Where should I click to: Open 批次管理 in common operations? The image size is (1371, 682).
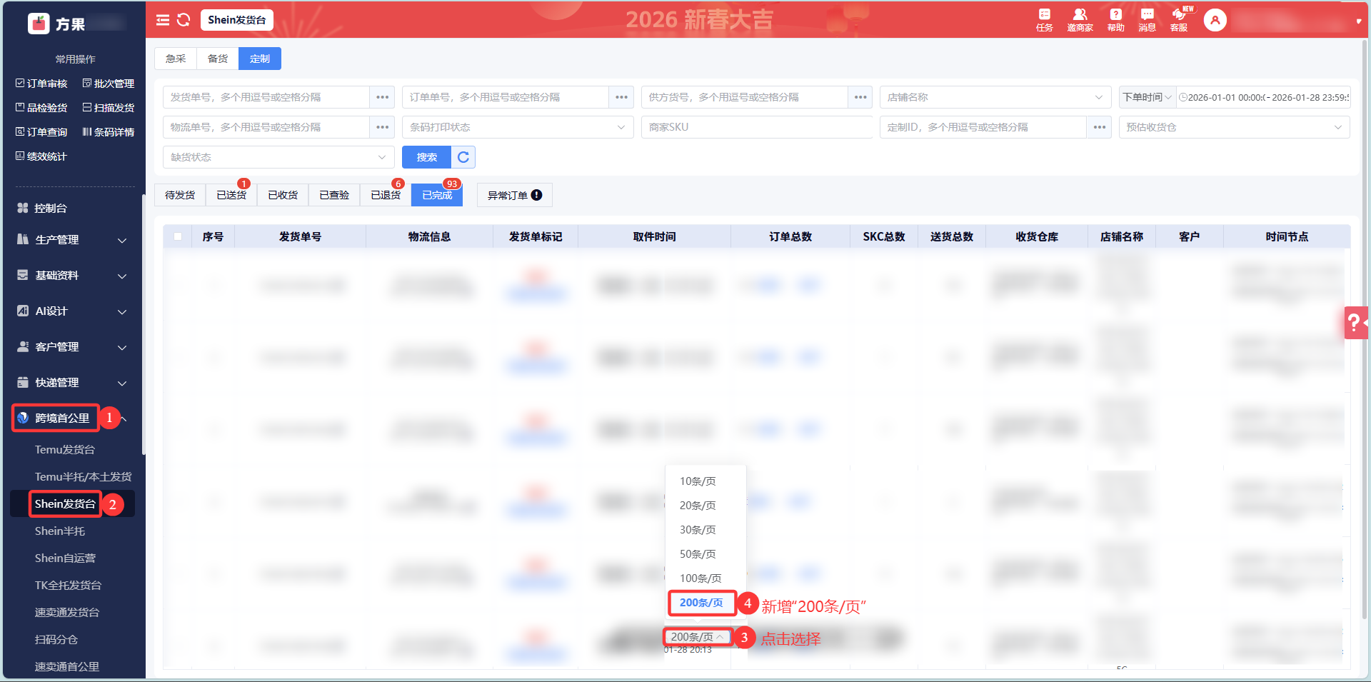click(109, 84)
